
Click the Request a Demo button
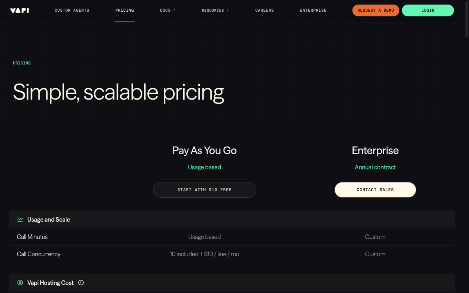coord(376,10)
